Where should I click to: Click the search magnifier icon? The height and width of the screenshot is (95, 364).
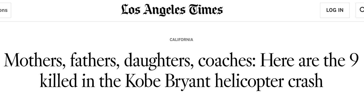click(x=360, y=10)
